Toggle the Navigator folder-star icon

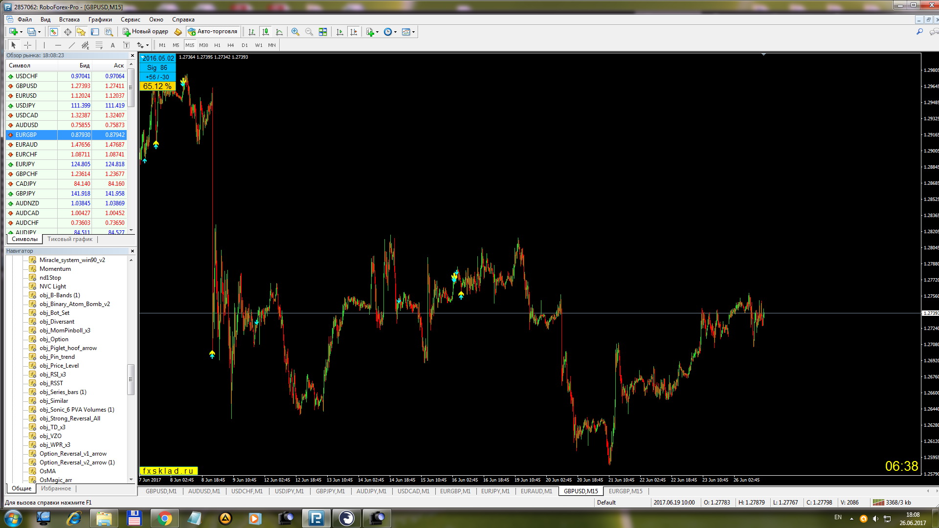tap(81, 32)
